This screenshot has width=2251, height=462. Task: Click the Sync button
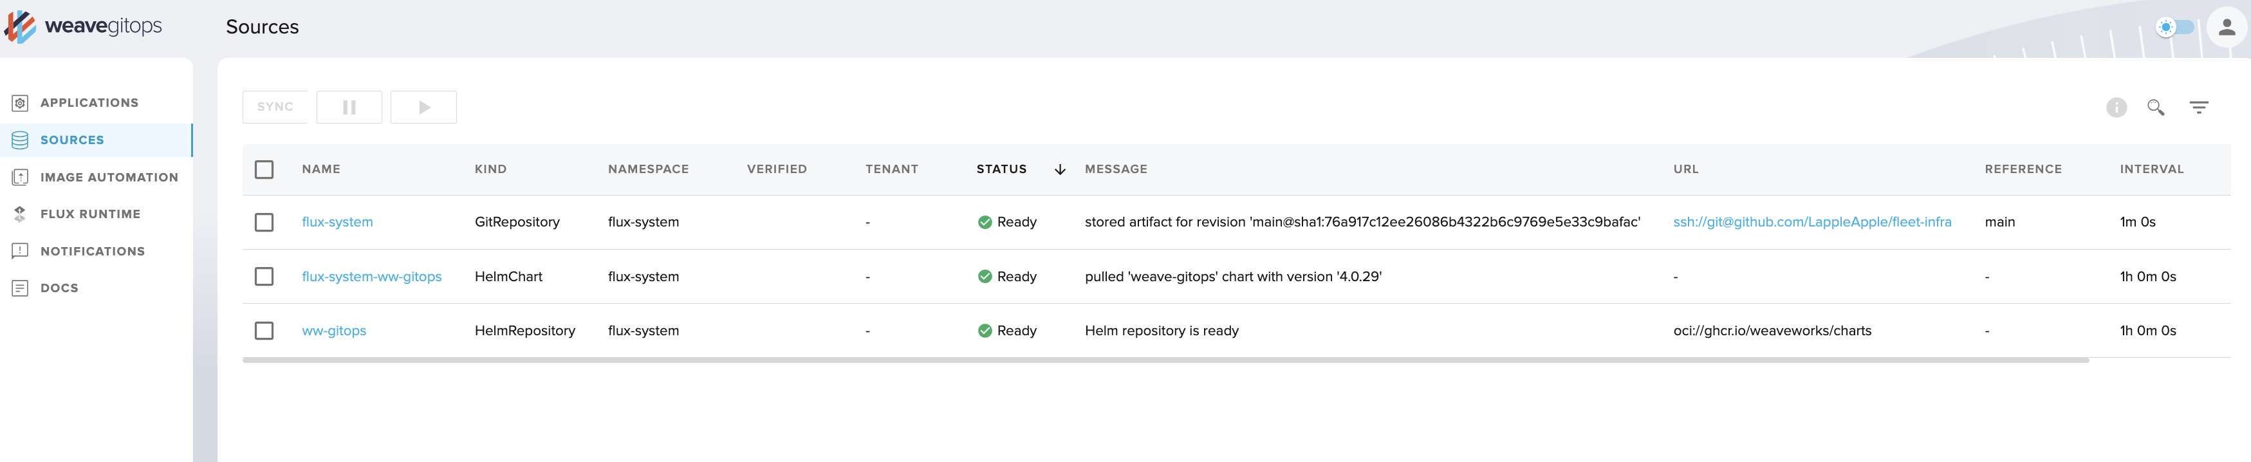275,107
